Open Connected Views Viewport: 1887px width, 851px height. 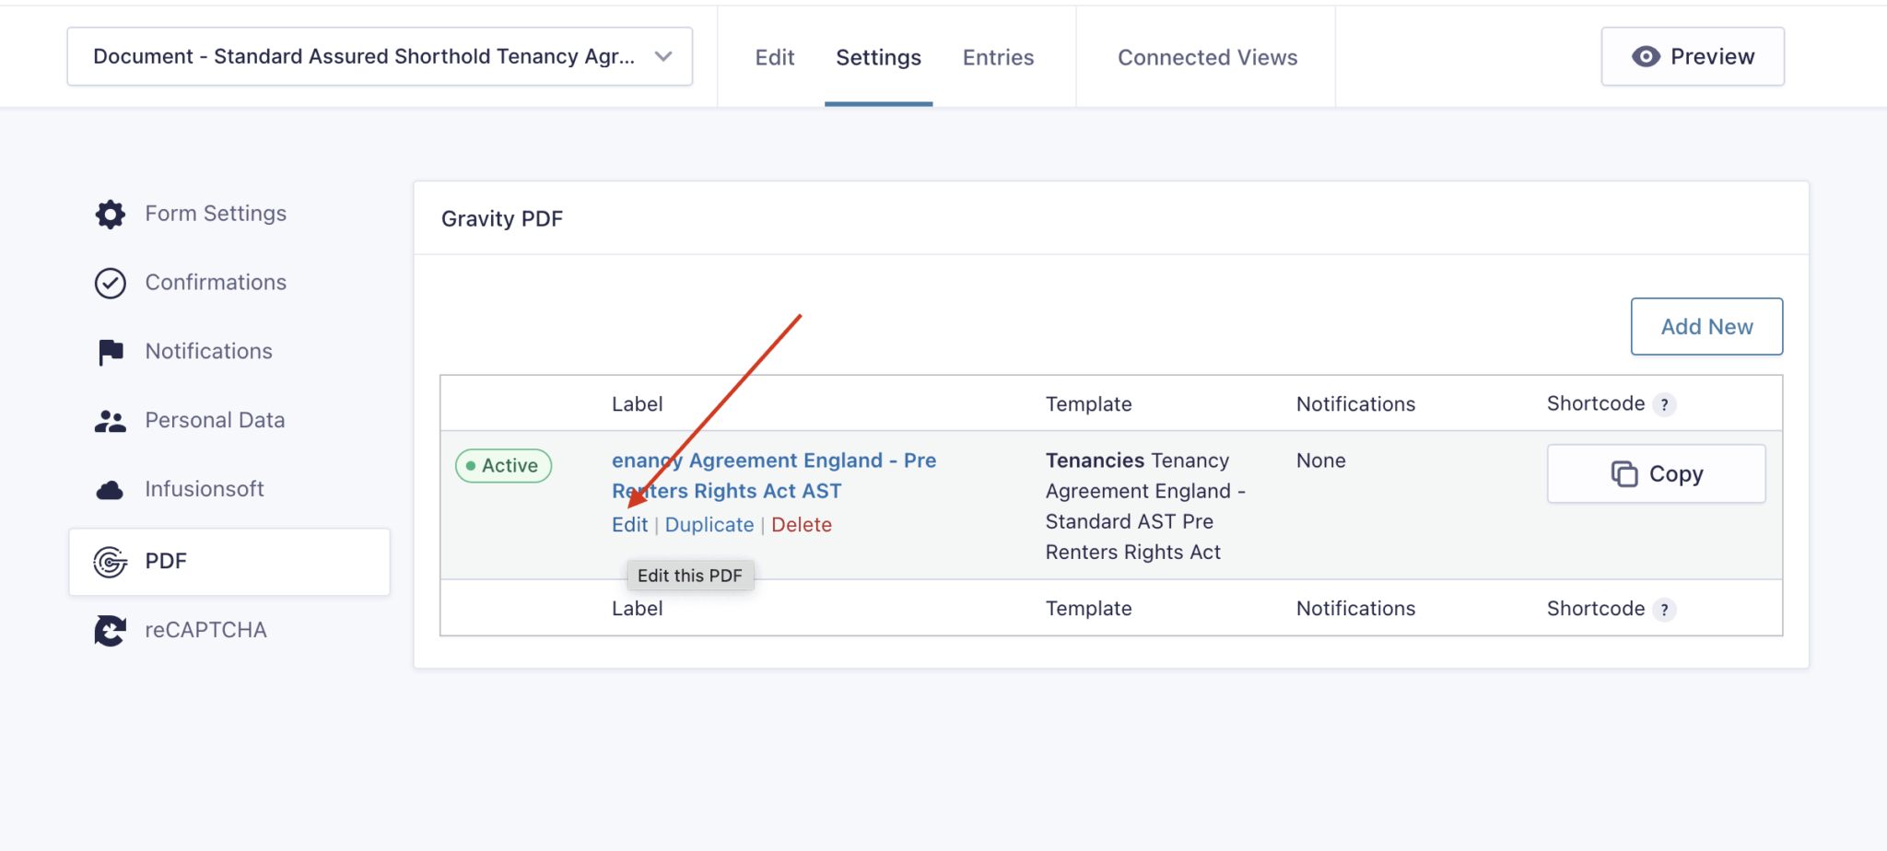1207,57
